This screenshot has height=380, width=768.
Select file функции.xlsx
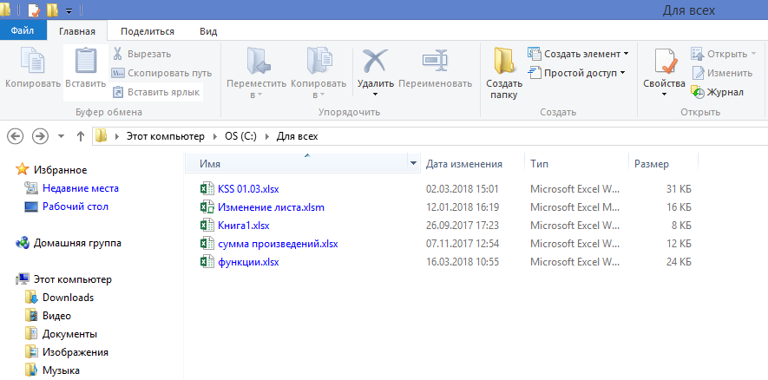click(x=248, y=262)
